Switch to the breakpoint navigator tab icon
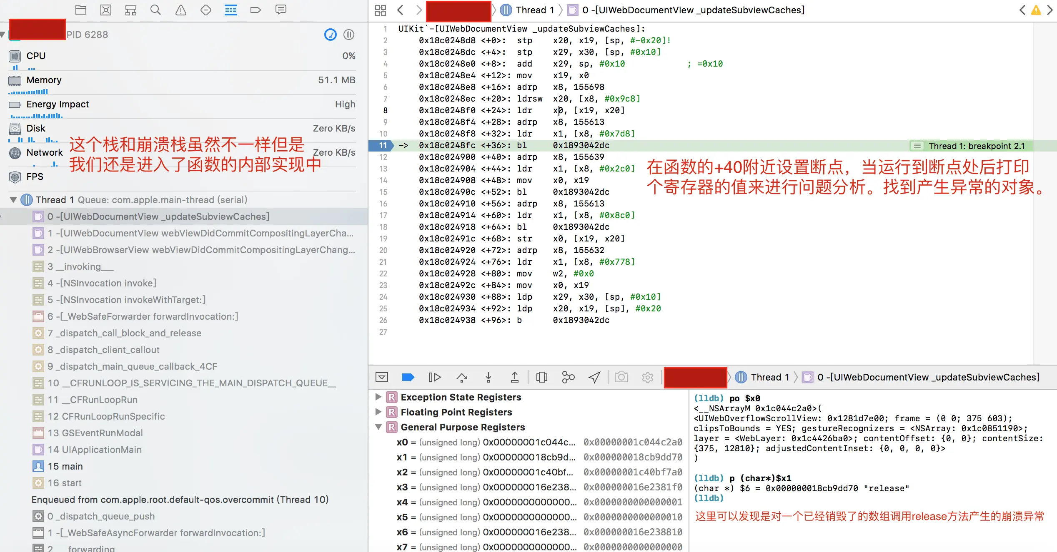This screenshot has height=552, width=1057. tap(255, 10)
